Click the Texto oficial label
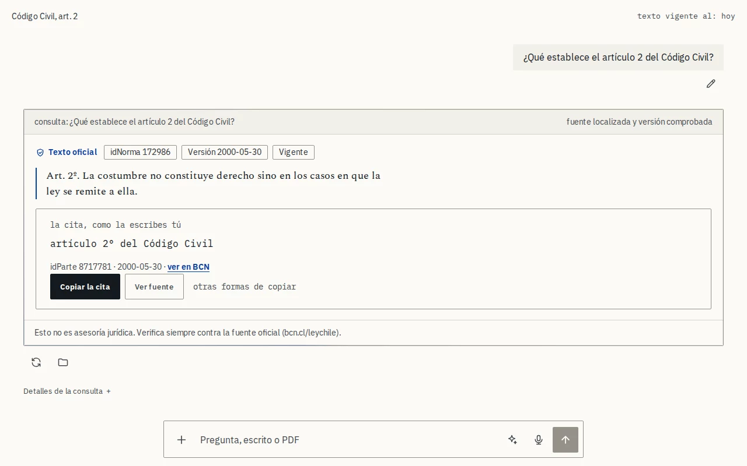This screenshot has height=466, width=747. click(x=73, y=152)
